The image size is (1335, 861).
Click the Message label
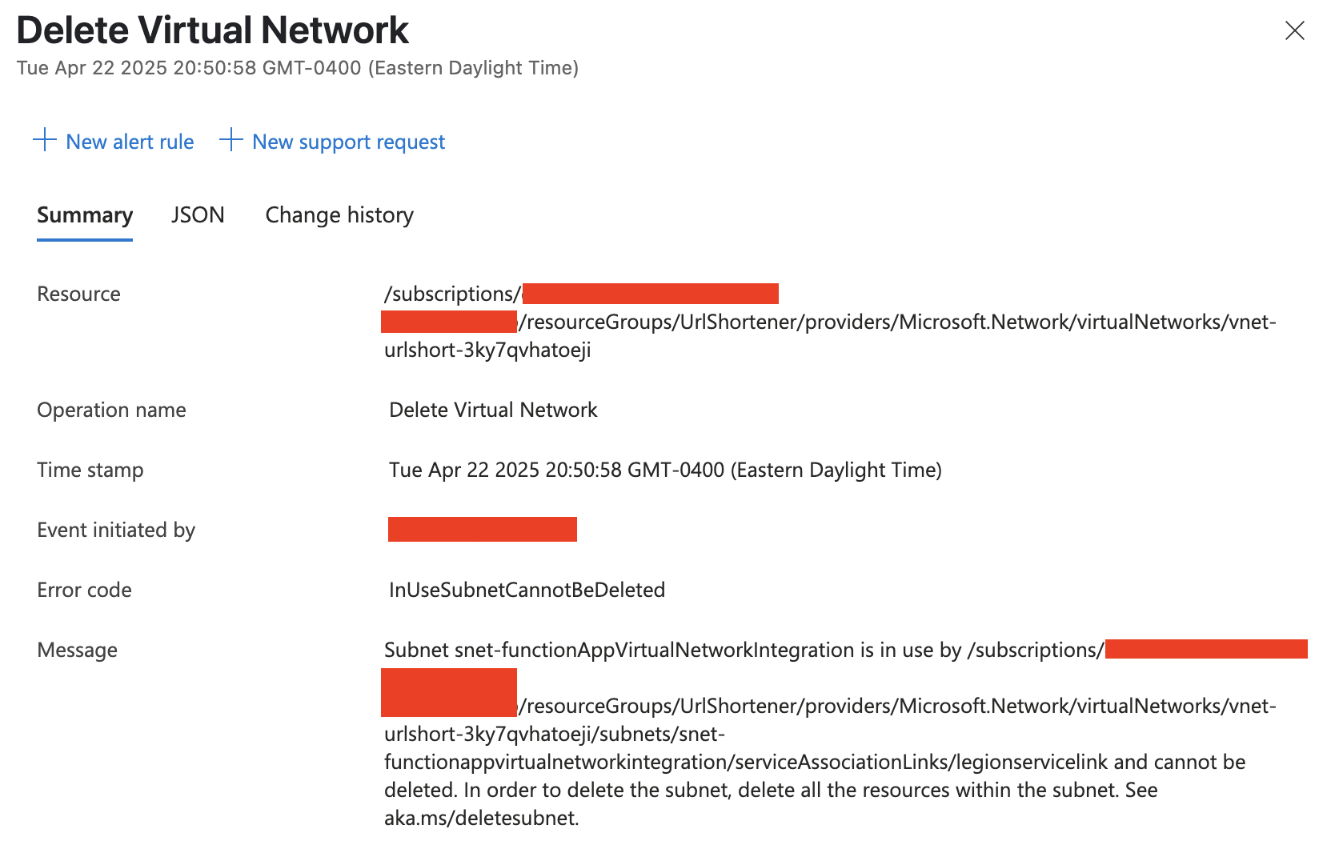(x=76, y=650)
